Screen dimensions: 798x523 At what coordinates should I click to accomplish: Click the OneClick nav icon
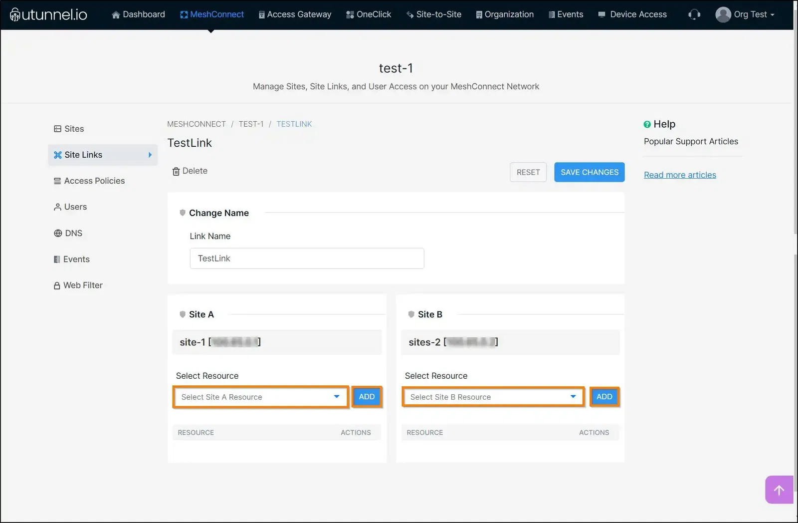click(350, 15)
